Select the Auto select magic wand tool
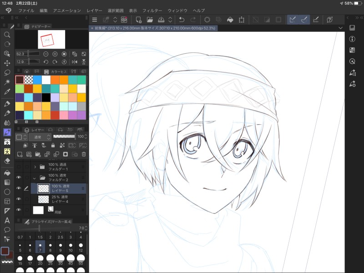Screen dimensions: 364x273 (x=7, y=82)
